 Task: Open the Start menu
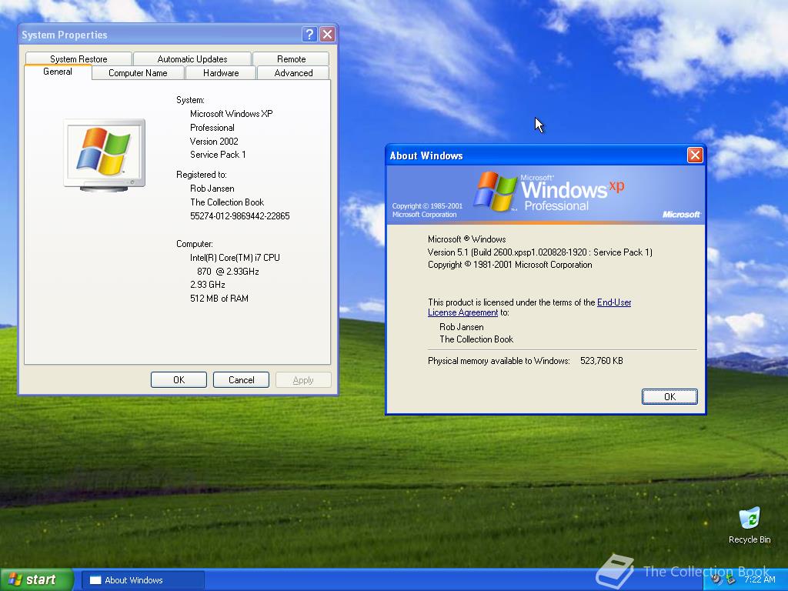pyautogui.click(x=37, y=579)
